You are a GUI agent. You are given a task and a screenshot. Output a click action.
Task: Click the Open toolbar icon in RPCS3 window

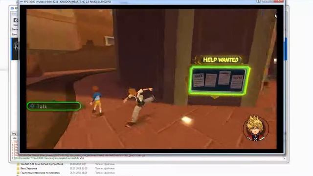[x=16, y=22]
